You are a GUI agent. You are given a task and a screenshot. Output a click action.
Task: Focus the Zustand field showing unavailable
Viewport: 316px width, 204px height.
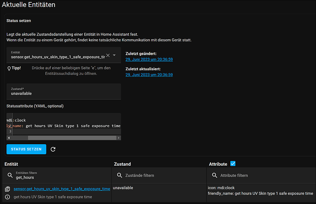pyautogui.click(x=64, y=91)
